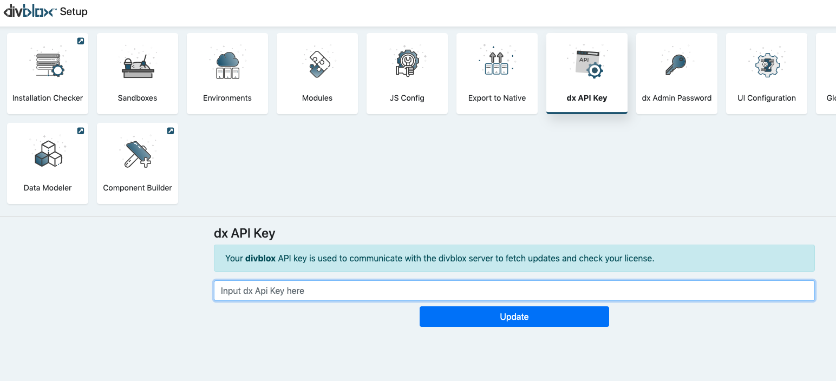Select the dx Admin Password label
Screen dimensions: 836x381
coord(677,98)
